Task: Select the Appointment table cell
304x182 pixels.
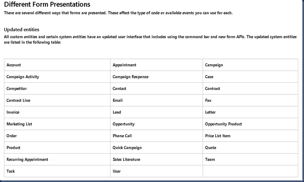Action: (124, 65)
